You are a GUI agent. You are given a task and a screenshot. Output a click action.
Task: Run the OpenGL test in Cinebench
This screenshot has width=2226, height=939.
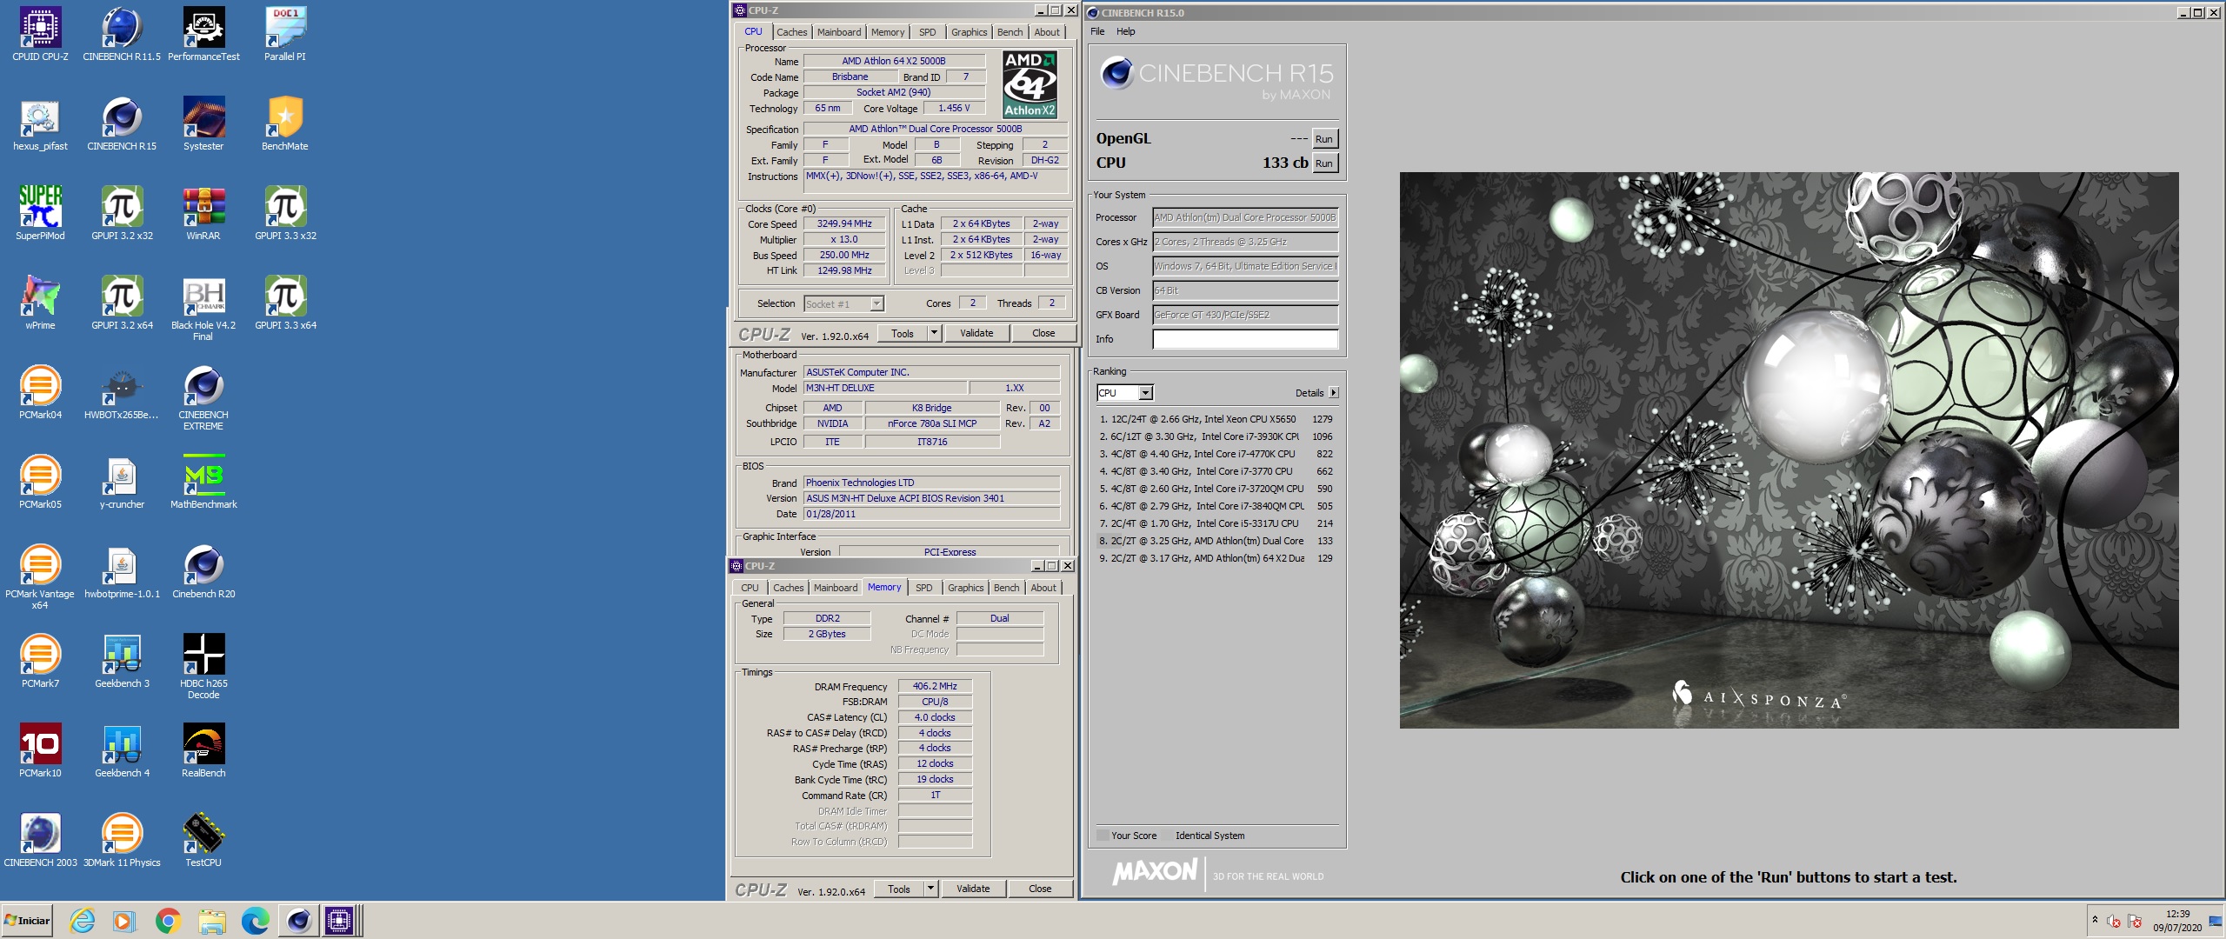click(1324, 139)
